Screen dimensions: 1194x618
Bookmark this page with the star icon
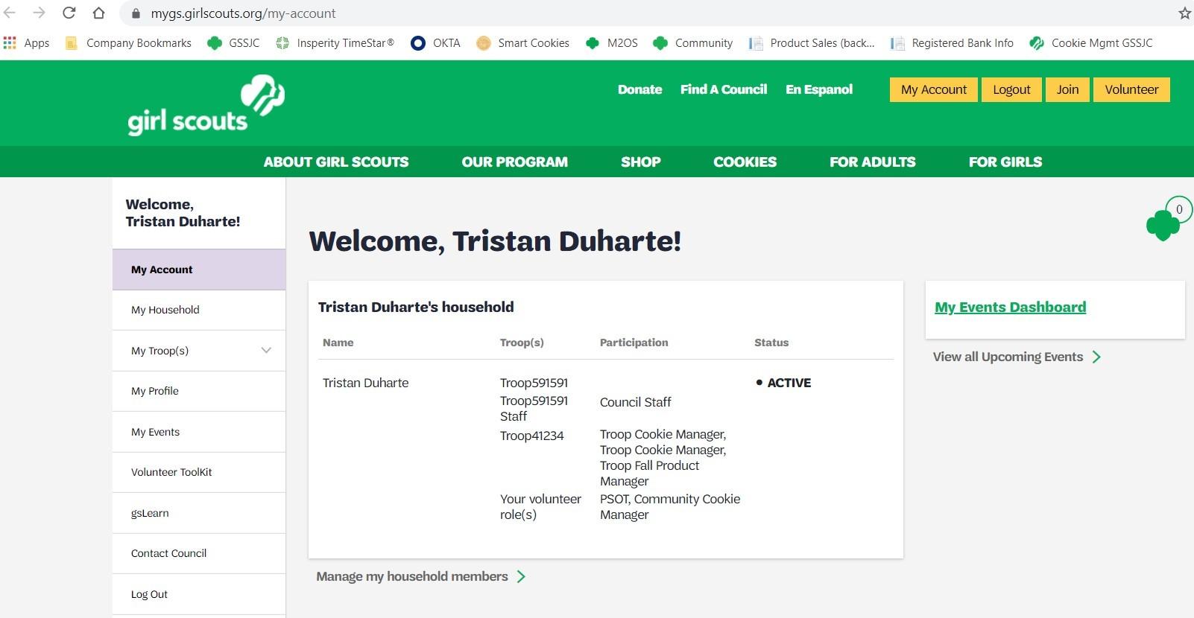tap(1184, 13)
